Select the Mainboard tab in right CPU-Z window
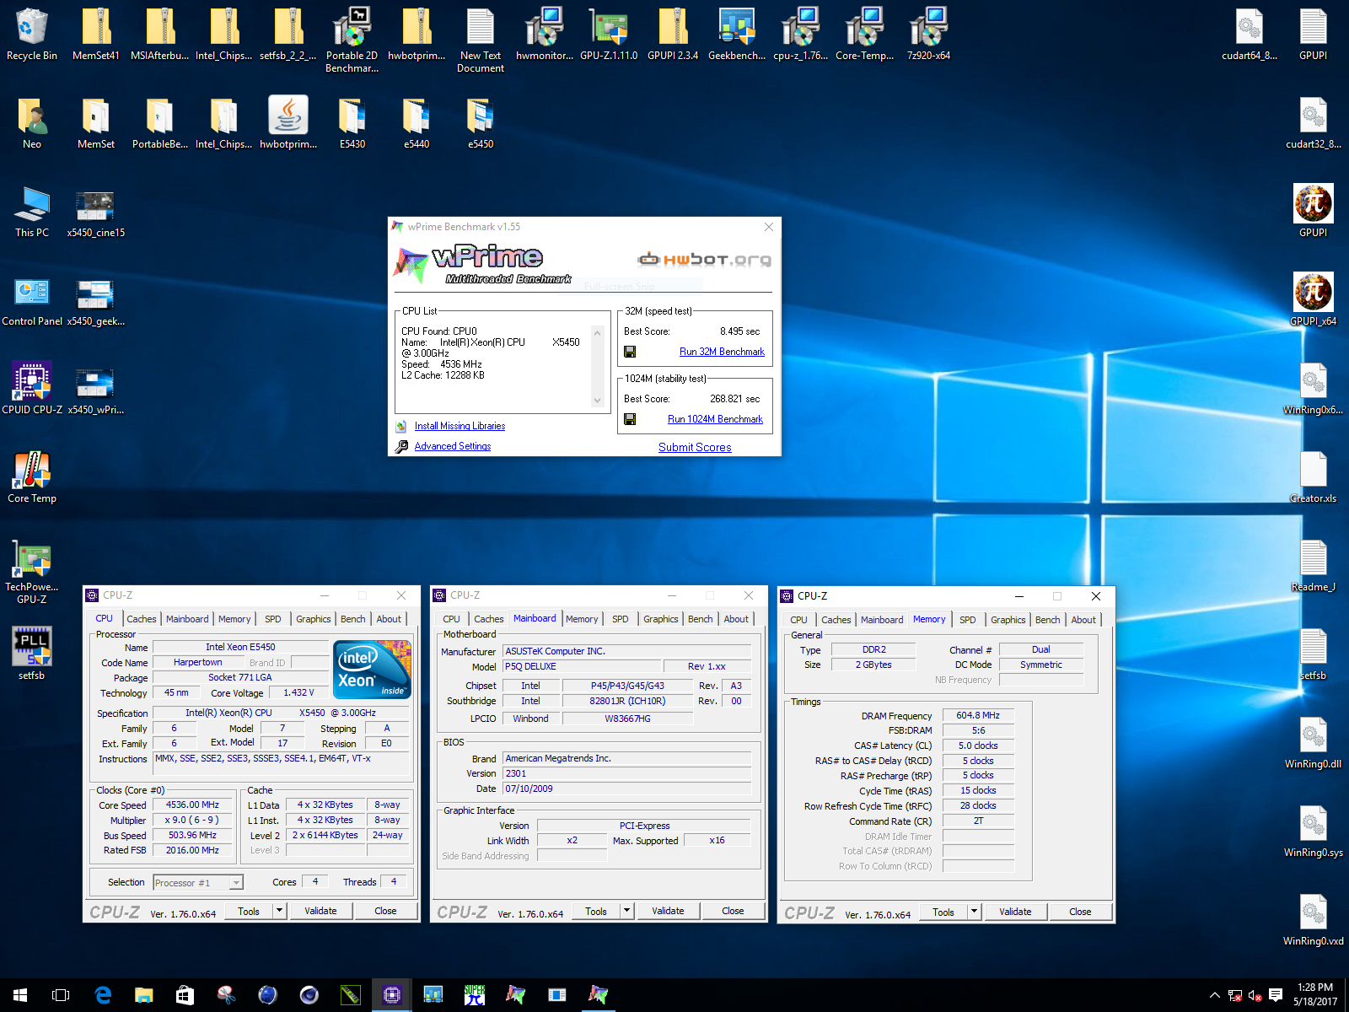The width and height of the screenshot is (1349, 1012). pyautogui.click(x=882, y=620)
